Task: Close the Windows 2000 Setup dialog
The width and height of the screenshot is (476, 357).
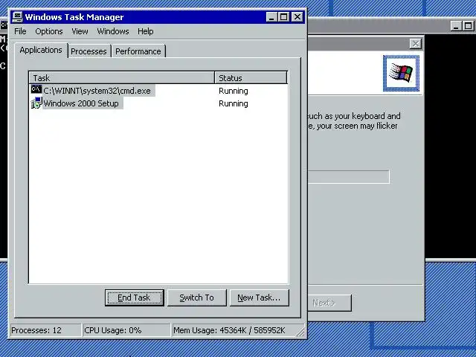Action: pyautogui.click(x=415, y=44)
